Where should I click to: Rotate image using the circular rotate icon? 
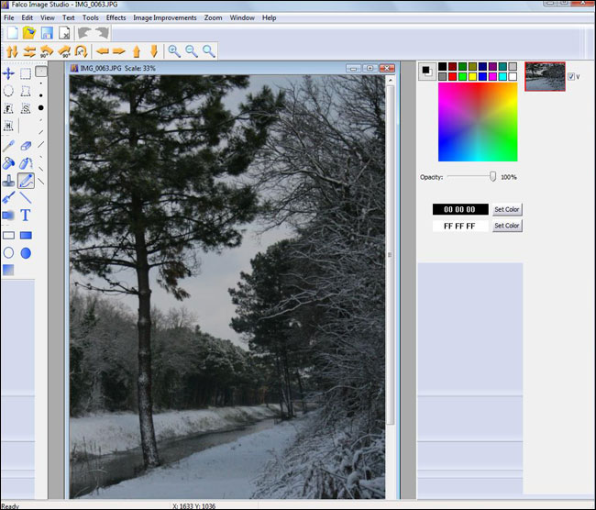(81, 51)
